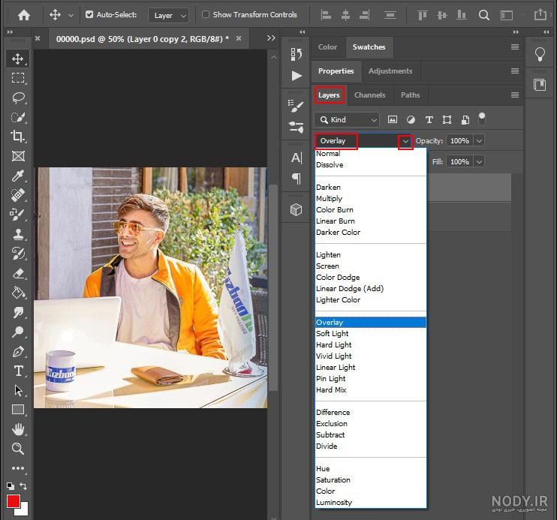The width and height of the screenshot is (557, 520).
Task: Select the Hand tool
Action: [18, 429]
